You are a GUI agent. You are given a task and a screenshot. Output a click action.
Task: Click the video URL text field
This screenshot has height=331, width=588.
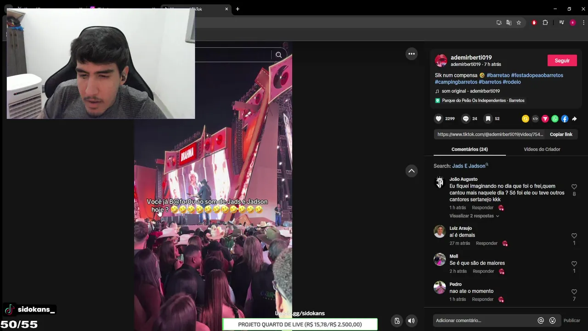coord(490,134)
